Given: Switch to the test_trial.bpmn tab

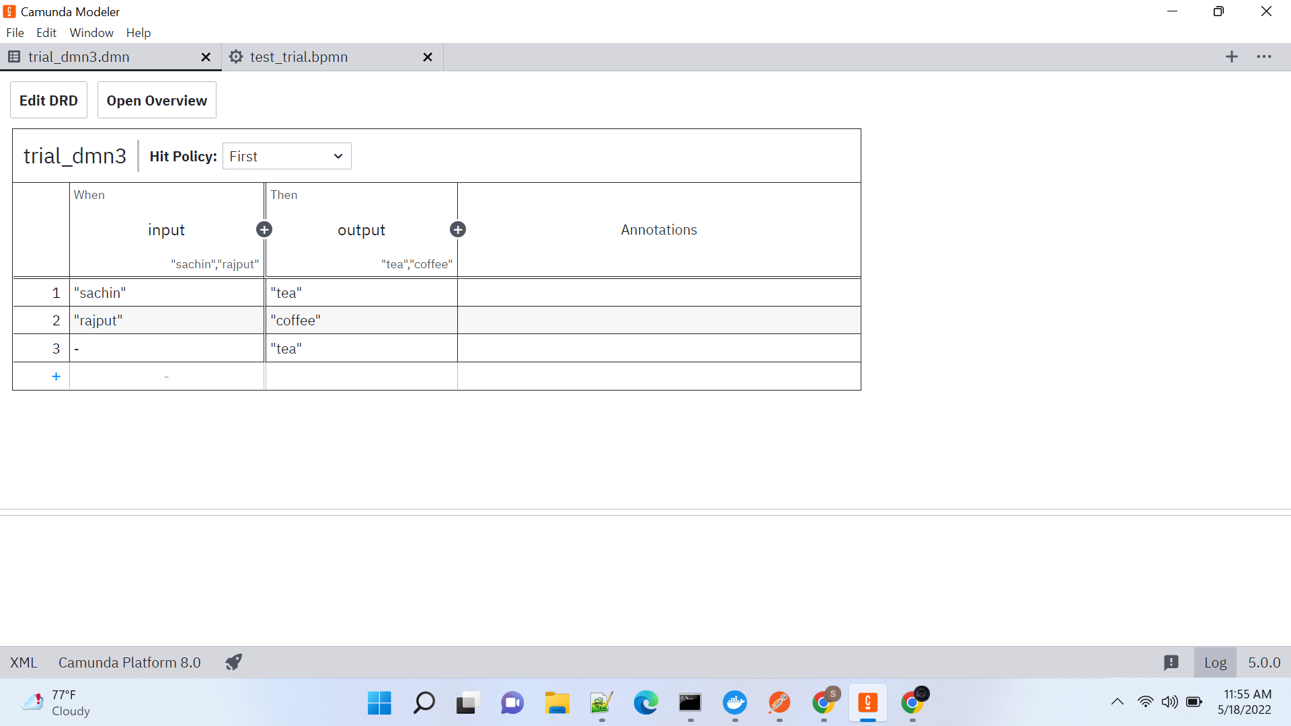Looking at the screenshot, I should point(299,57).
